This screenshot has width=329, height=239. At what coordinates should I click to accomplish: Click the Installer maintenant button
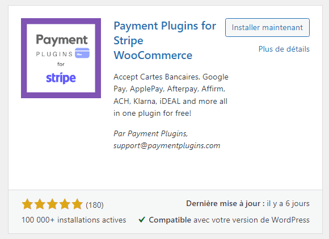pyautogui.click(x=267, y=27)
